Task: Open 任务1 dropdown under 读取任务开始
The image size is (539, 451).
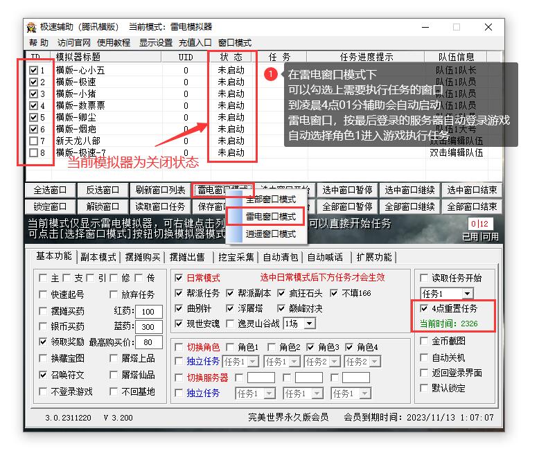Action: tap(467, 294)
